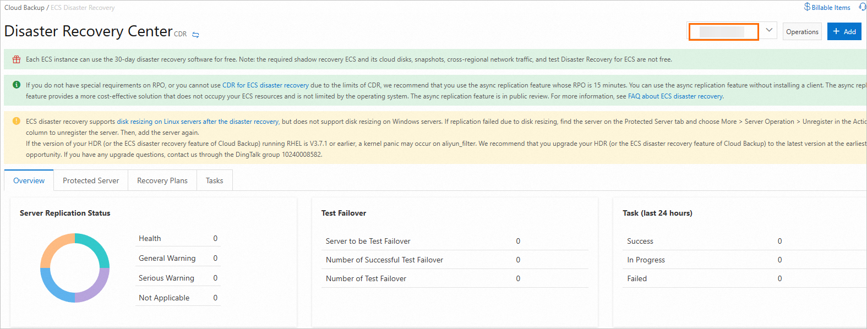Image resolution: width=867 pixels, height=329 pixels.
Task: Click the Success task count row
Action: (x=745, y=241)
